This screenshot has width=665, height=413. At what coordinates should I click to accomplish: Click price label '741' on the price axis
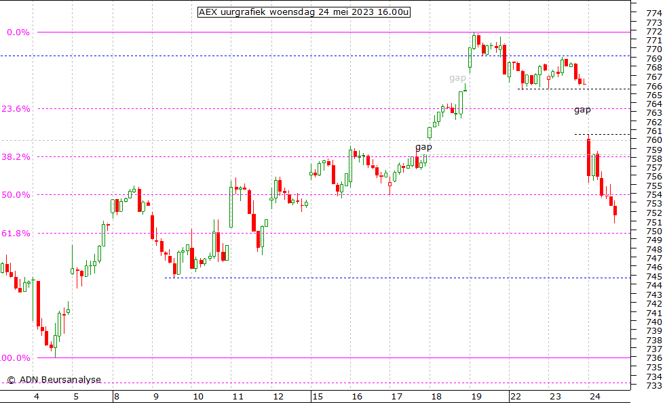point(654,313)
